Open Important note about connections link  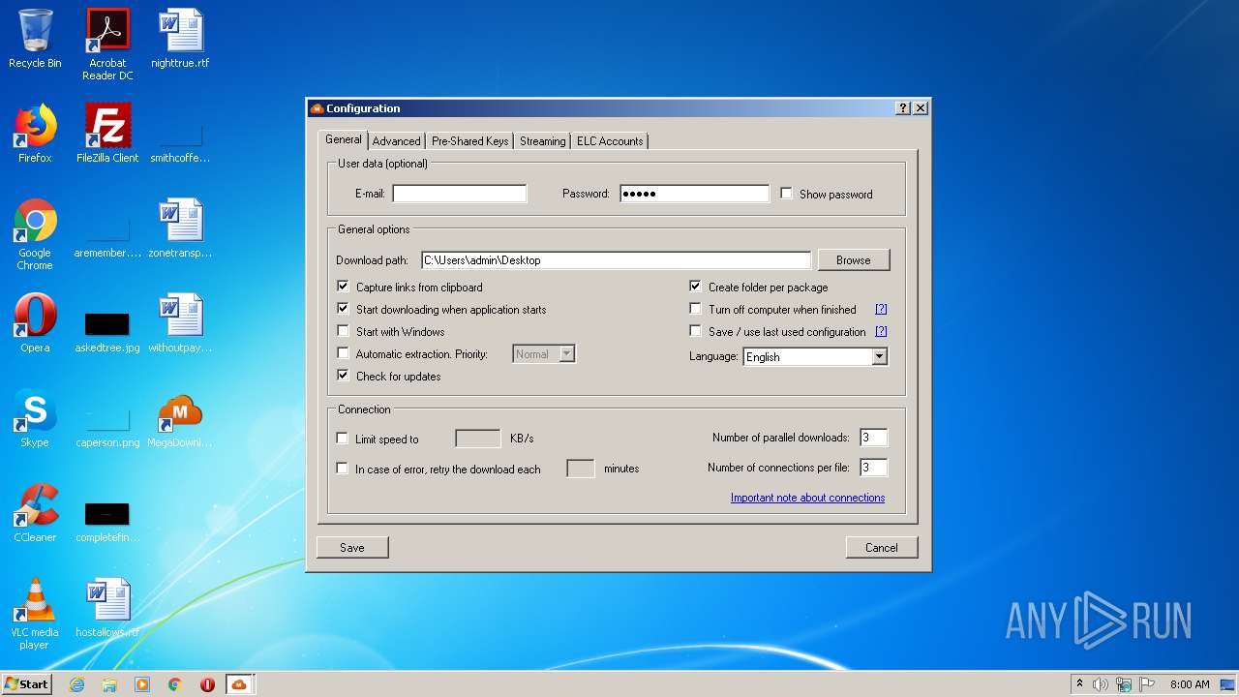coord(807,498)
